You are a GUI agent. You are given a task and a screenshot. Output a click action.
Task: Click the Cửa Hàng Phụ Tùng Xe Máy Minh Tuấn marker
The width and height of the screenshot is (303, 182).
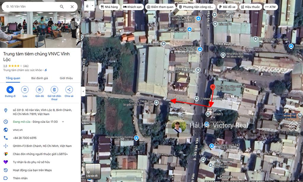coord(198,19)
